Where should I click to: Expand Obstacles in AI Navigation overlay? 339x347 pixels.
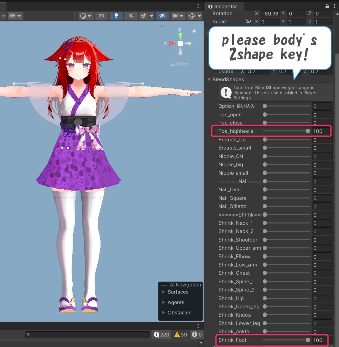pos(164,313)
